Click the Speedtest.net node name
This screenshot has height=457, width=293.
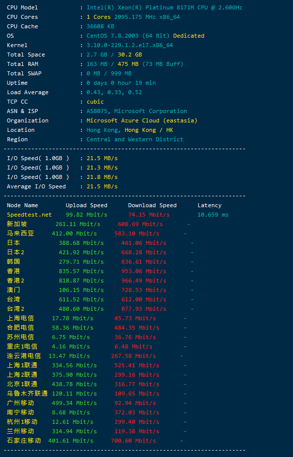(29, 215)
